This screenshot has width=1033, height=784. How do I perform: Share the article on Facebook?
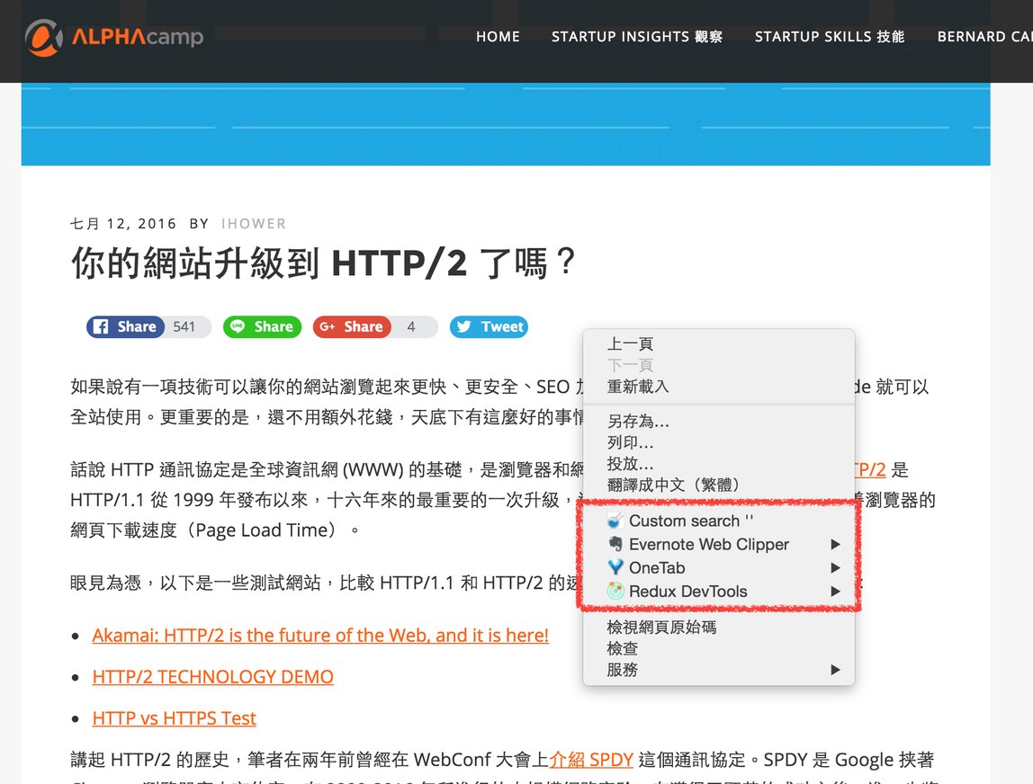coord(125,327)
